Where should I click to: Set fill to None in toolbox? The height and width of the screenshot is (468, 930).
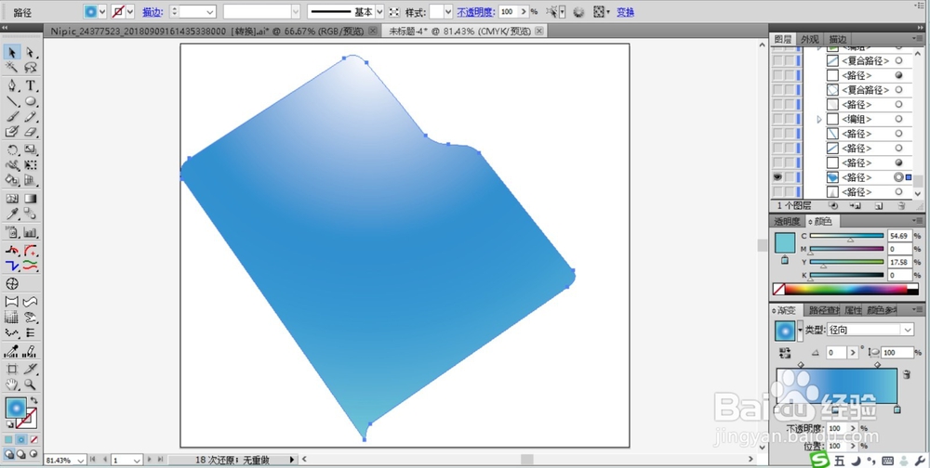tap(33, 439)
